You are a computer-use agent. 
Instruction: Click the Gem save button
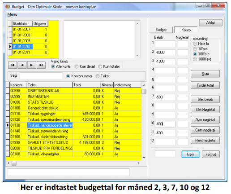[190, 154]
